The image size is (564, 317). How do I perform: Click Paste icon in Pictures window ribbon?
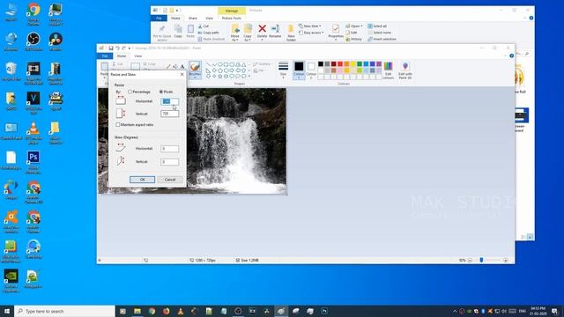[190, 29]
